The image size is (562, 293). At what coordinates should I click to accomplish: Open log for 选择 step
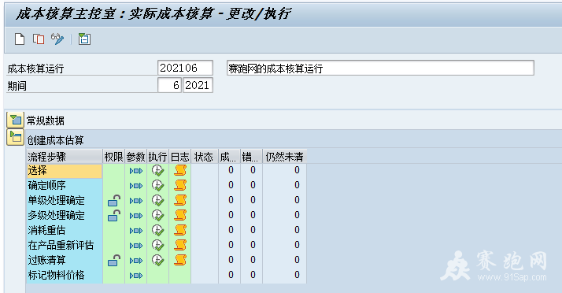point(180,170)
